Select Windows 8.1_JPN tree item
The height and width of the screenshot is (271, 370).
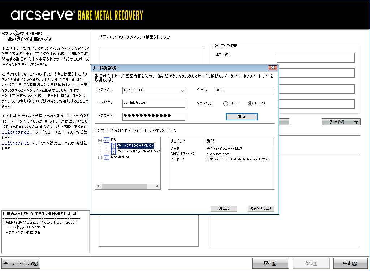coord(139,151)
